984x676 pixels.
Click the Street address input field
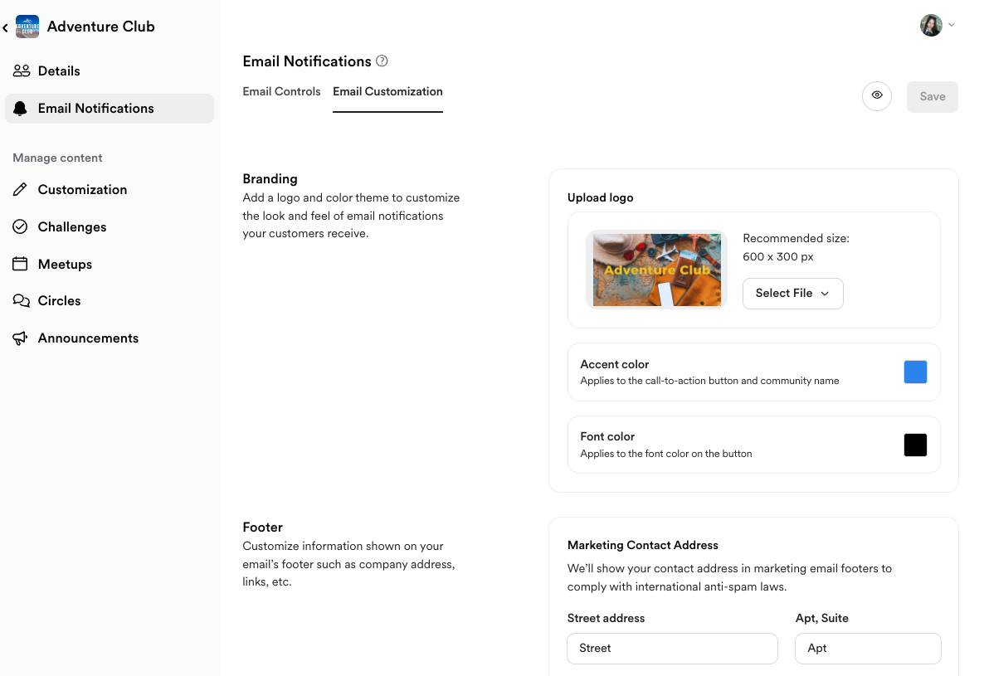pyautogui.click(x=672, y=649)
